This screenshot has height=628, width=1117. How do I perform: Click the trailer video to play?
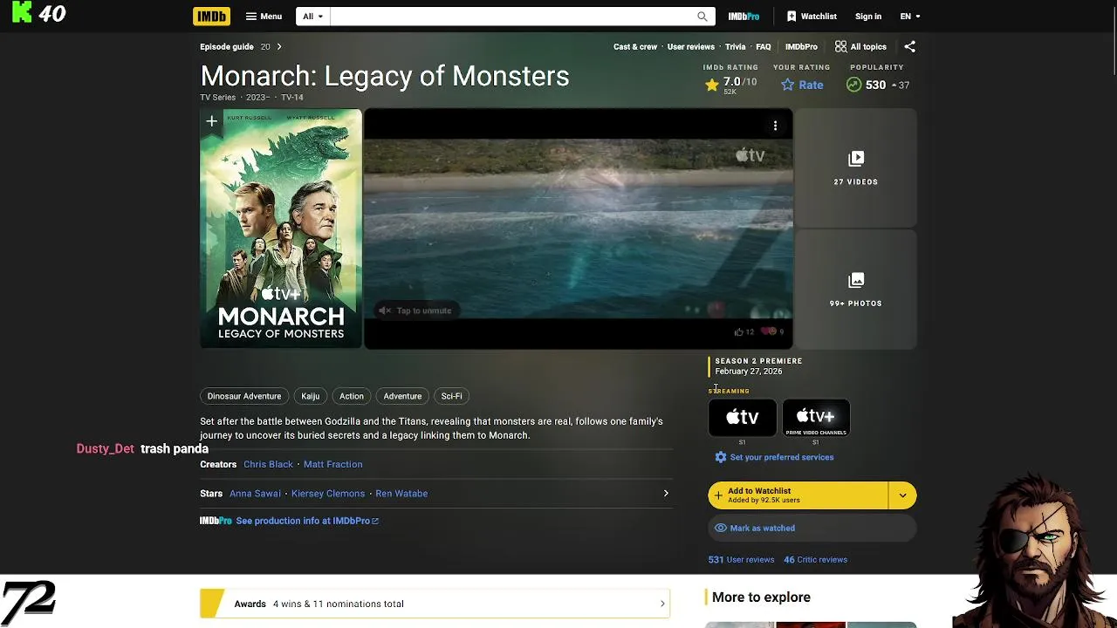579,229
